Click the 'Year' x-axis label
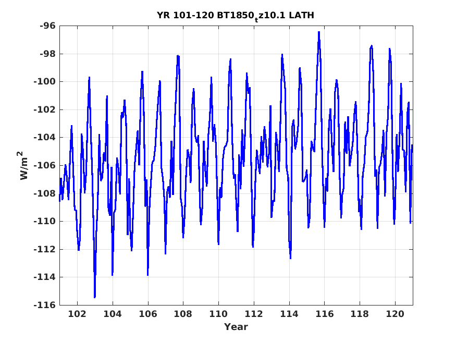456x342 pixels. (x=236, y=327)
